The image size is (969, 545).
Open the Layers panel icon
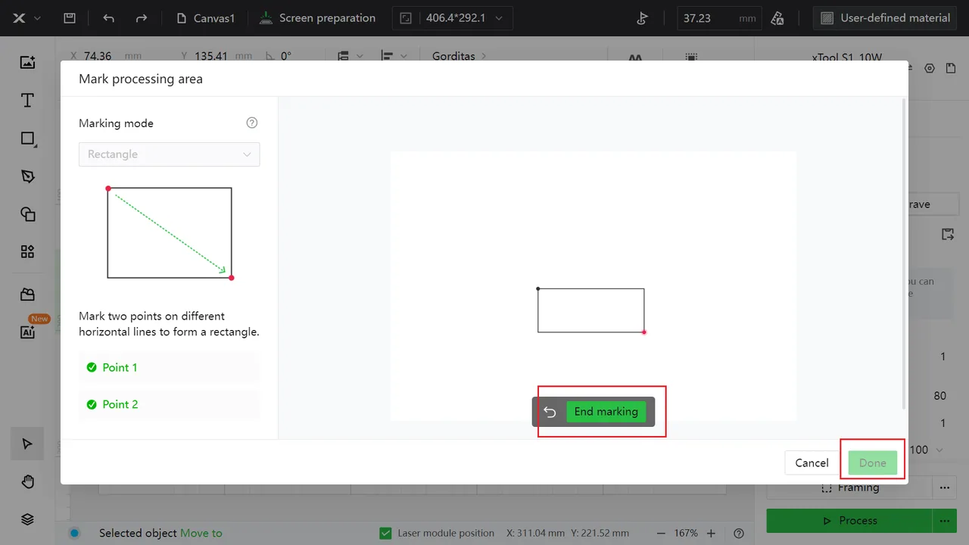27,519
